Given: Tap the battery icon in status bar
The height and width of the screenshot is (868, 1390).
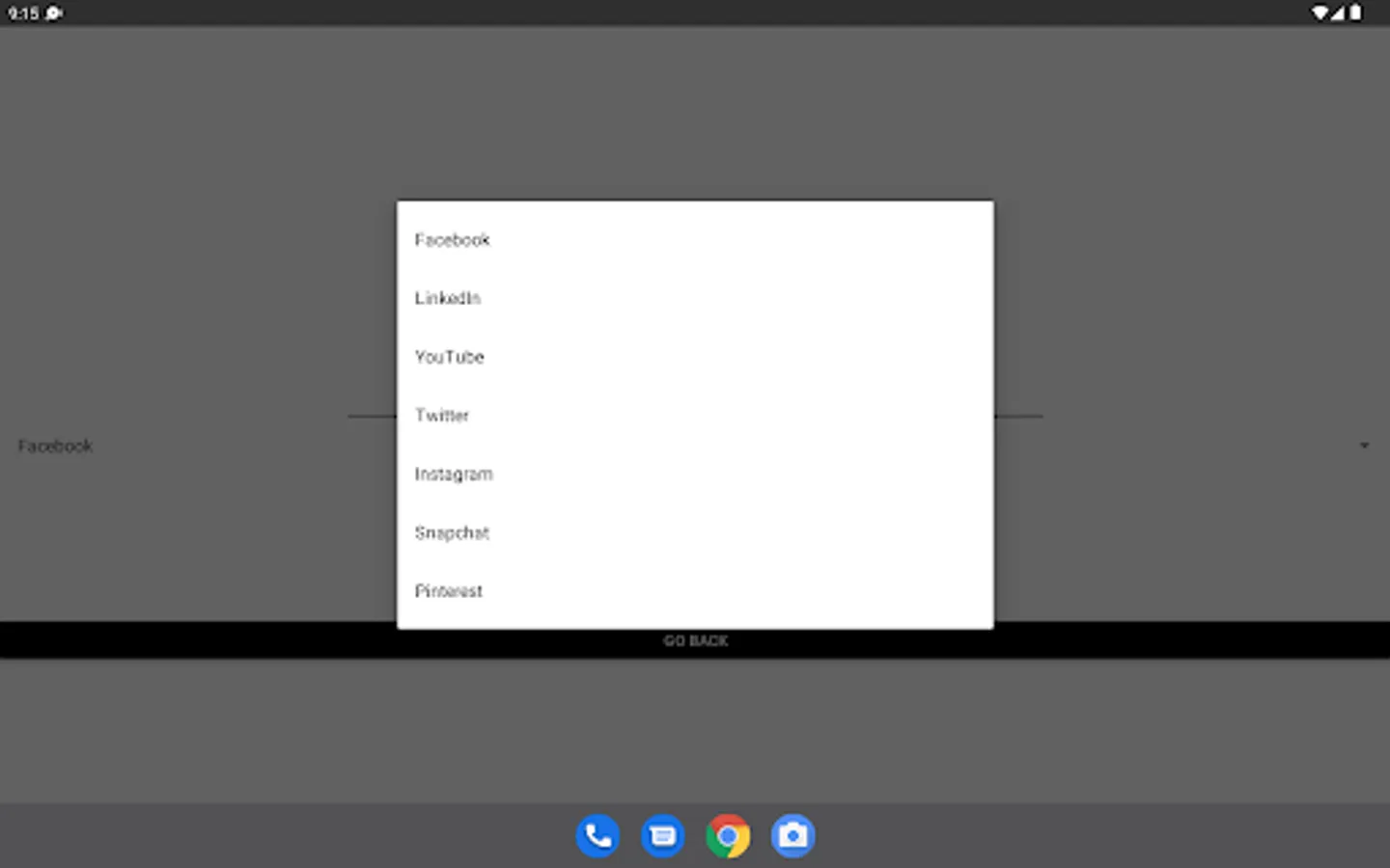Looking at the screenshot, I should coord(1355,13).
